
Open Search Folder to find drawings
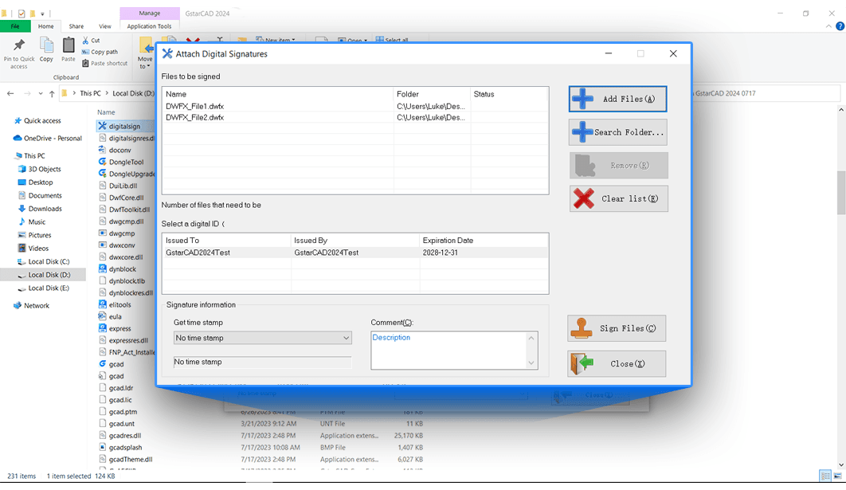coord(617,132)
